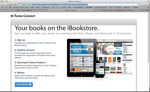Screen dimensions: 150x92
Task: Click the URL address field
Action: click(79, 4)
